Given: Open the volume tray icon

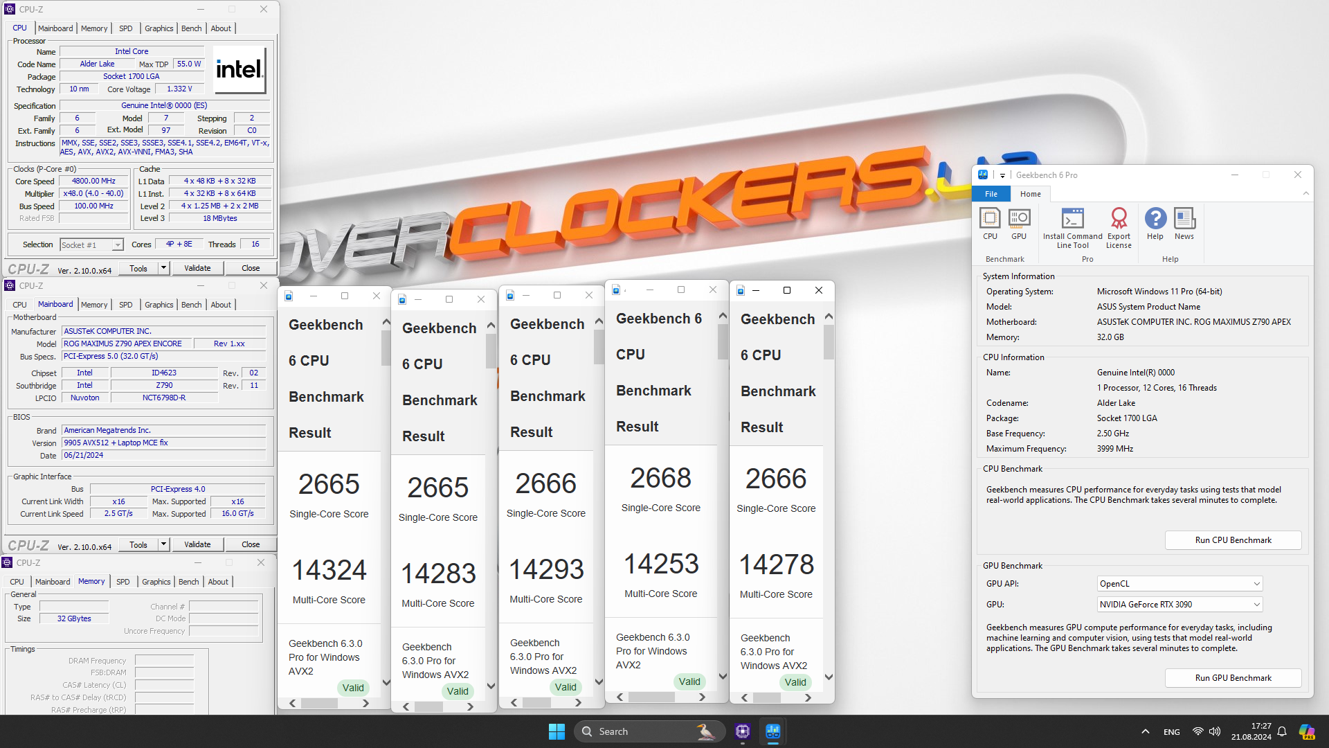Looking at the screenshot, I should point(1215,731).
